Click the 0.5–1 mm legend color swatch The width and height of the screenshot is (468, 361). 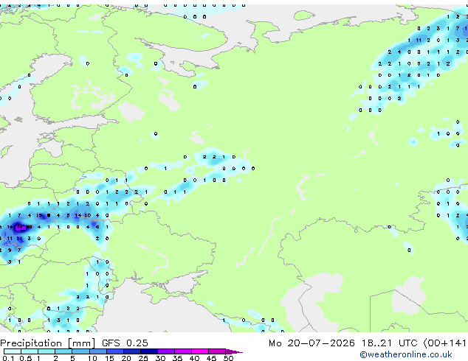pos(30,351)
